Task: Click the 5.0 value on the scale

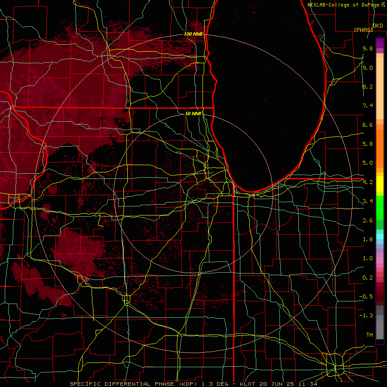Action: (x=368, y=163)
